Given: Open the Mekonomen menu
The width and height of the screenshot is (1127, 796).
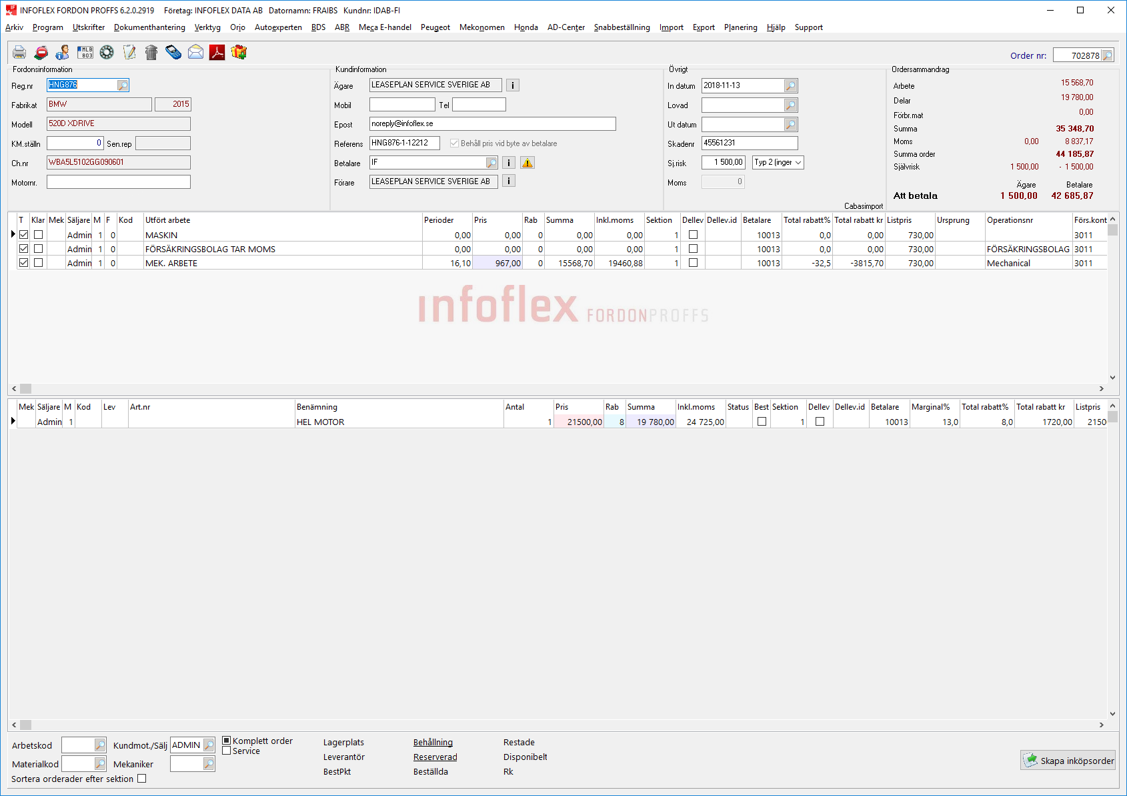Looking at the screenshot, I should [482, 27].
